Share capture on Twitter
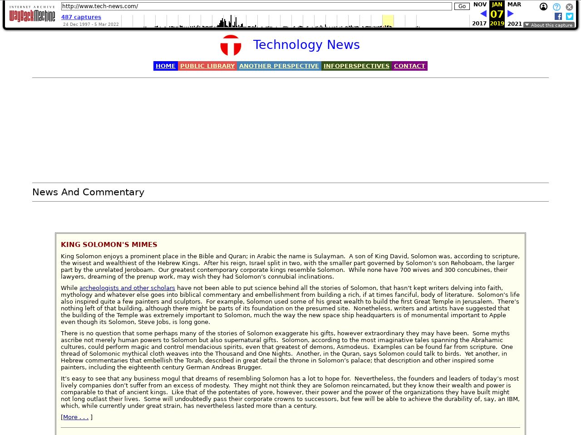 (x=570, y=16)
